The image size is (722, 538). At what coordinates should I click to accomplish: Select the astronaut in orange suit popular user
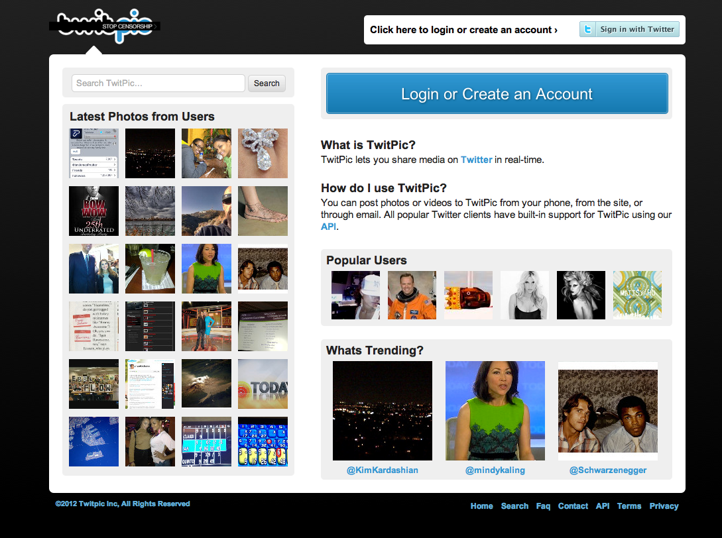point(412,295)
